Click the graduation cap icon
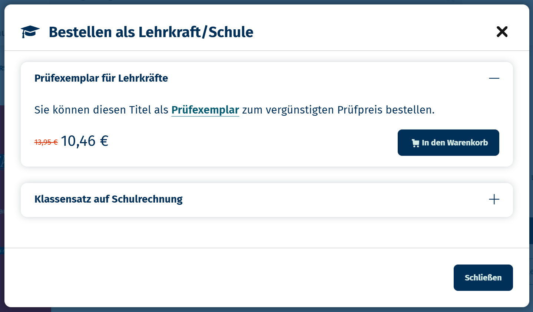This screenshot has width=533, height=312. point(30,32)
